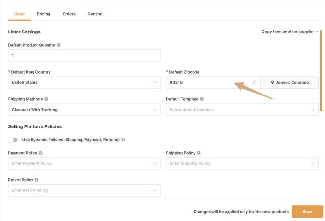Switch to the Orders tab
The image size is (325, 221).
click(x=69, y=14)
